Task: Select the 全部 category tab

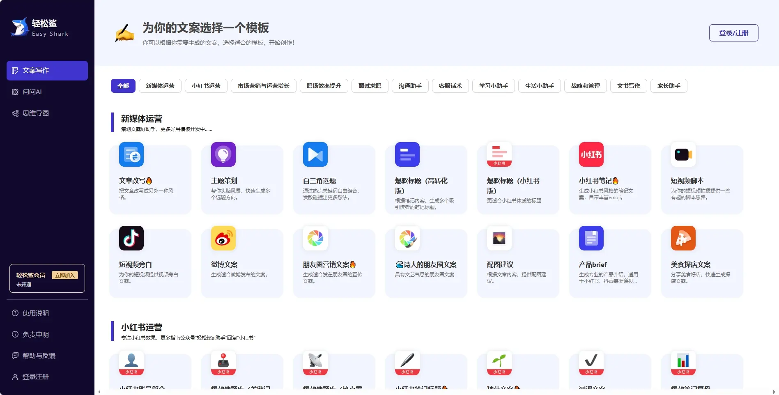Action: pos(123,86)
